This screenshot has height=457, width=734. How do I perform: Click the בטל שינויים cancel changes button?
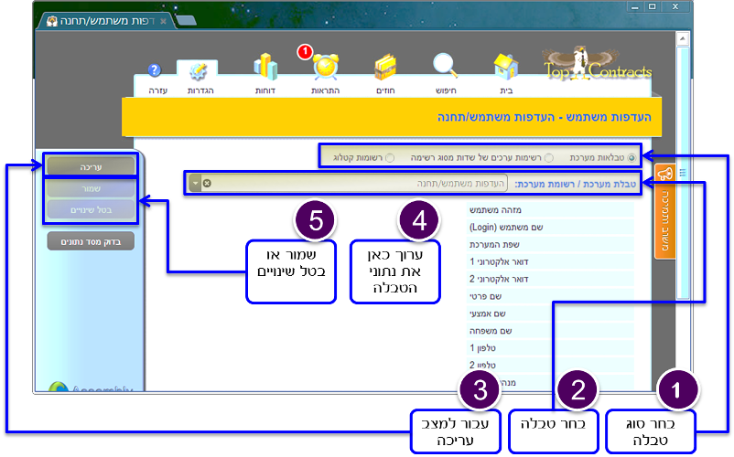pos(91,210)
